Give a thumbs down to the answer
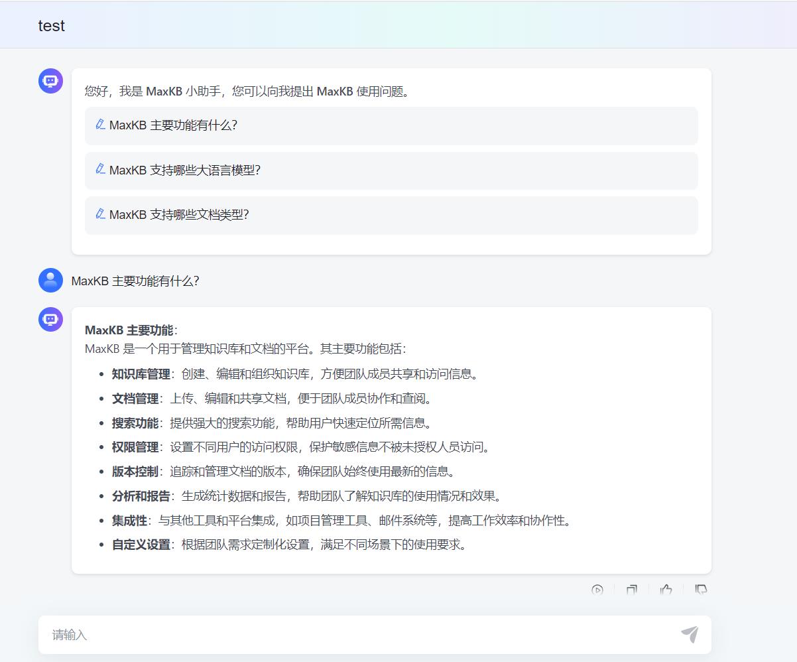Screen dimensions: 797x662 point(701,589)
